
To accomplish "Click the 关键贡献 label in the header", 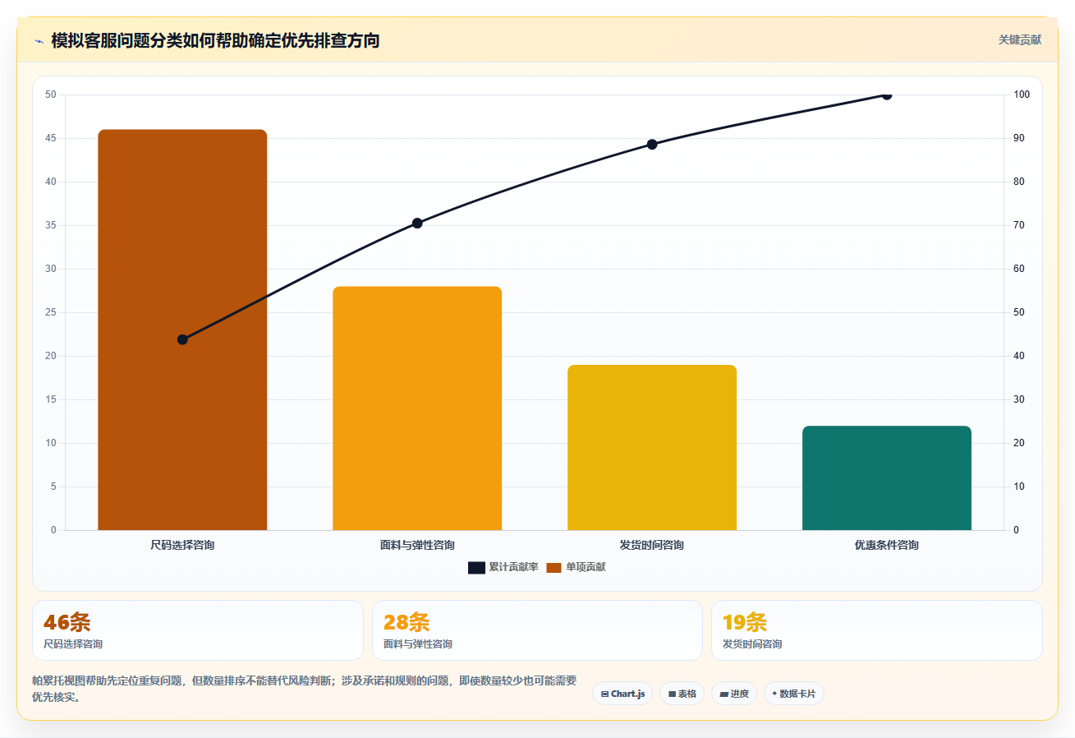I will coord(1019,39).
